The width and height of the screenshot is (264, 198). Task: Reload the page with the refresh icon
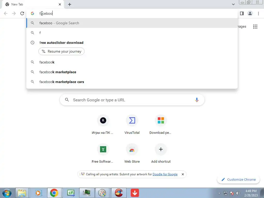pos(22,13)
